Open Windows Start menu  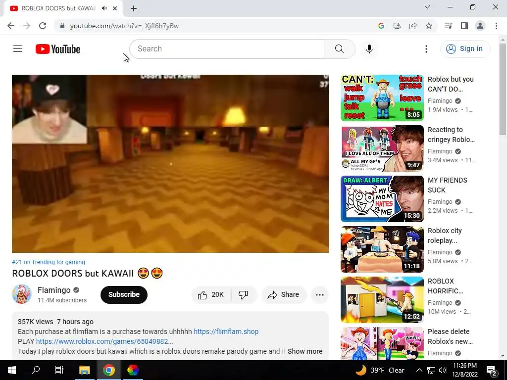[12, 370]
